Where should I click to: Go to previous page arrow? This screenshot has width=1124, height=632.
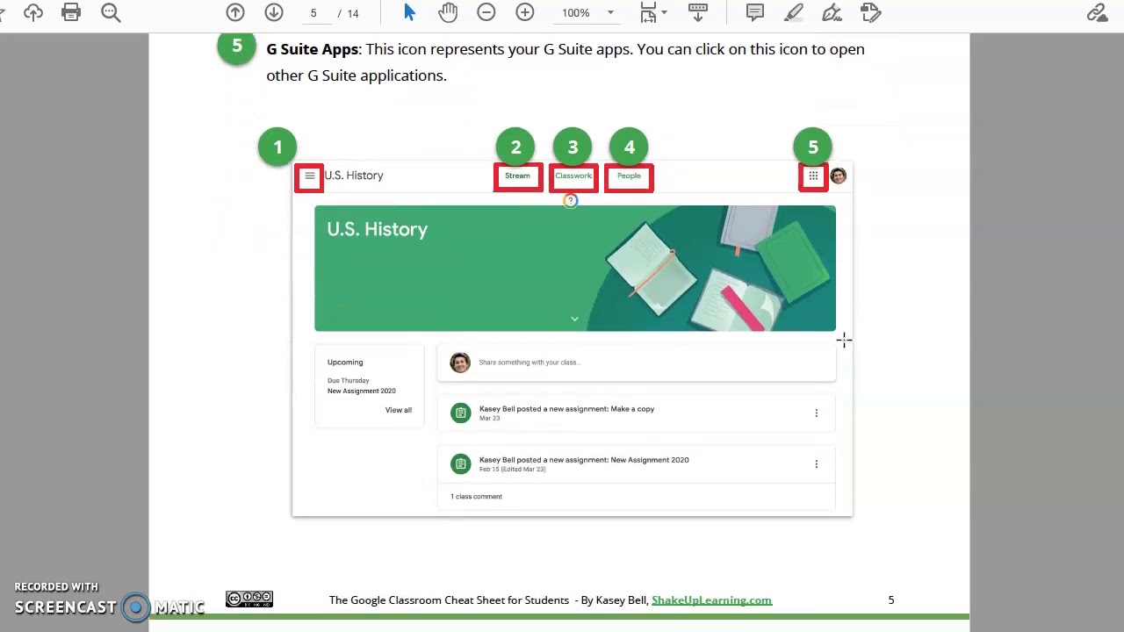click(235, 12)
